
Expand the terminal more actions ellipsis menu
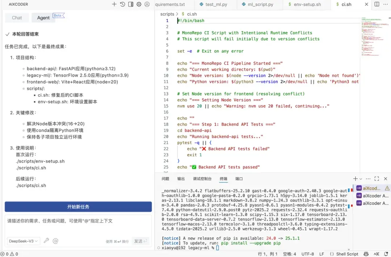click(368, 178)
